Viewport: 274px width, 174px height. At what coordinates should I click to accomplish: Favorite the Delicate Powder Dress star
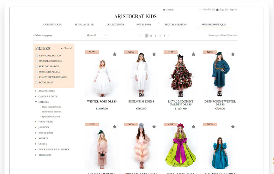pyautogui.click(x=115, y=127)
